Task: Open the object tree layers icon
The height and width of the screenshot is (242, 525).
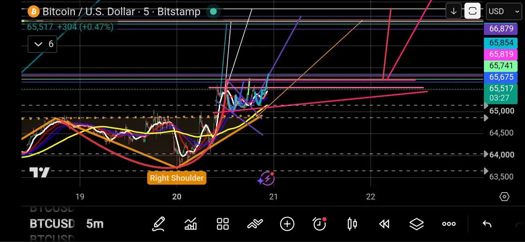Action: [416, 224]
